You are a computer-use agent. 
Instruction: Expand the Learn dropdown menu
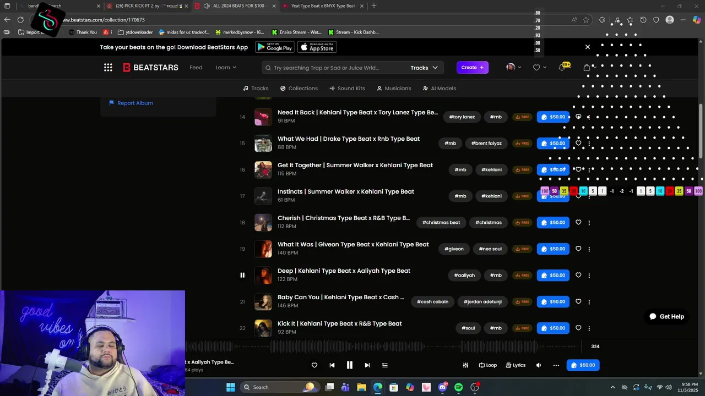pyautogui.click(x=226, y=68)
